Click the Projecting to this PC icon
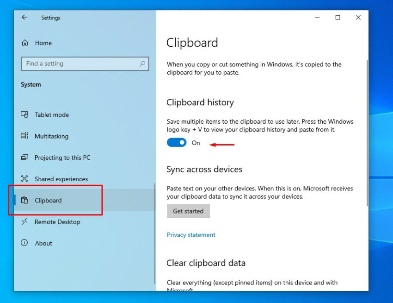The image size is (393, 303). (25, 158)
